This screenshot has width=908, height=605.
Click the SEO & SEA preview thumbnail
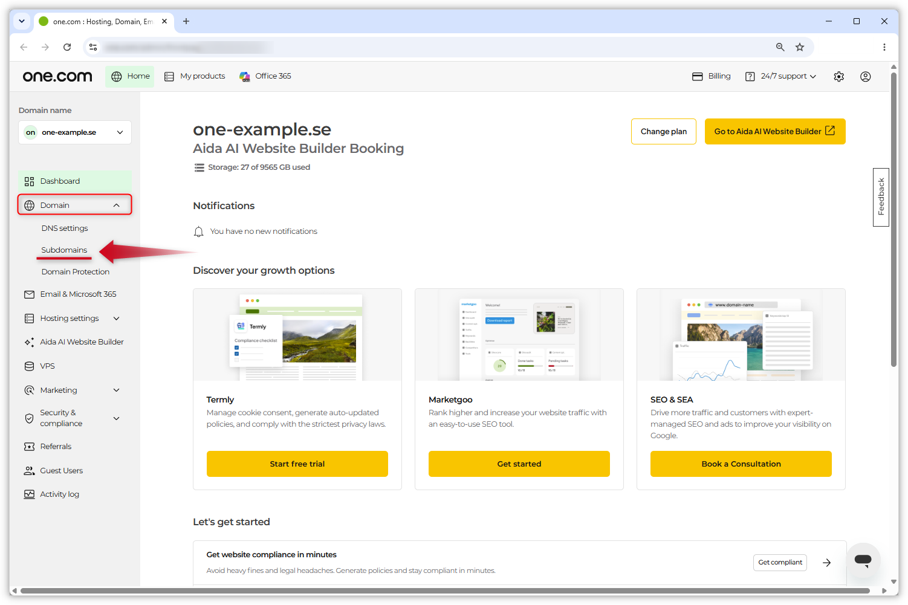coord(741,335)
